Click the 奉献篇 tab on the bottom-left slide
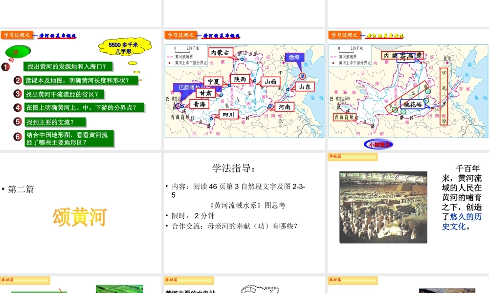This screenshot has height=293, width=489. point(25,280)
